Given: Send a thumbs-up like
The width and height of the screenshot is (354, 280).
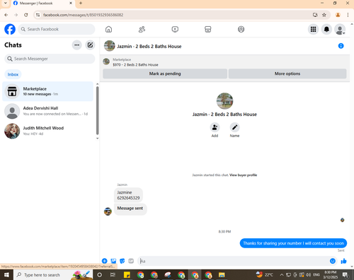Looking at the screenshot, I should [x=343, y=261].
